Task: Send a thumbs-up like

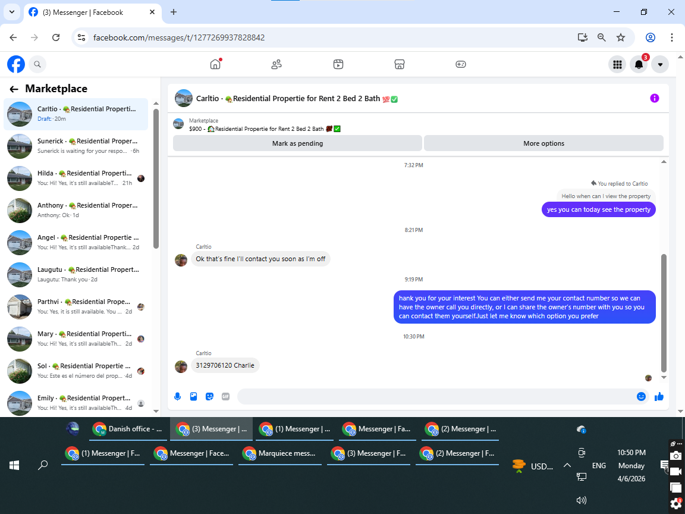Action: [x=659, y=396]
